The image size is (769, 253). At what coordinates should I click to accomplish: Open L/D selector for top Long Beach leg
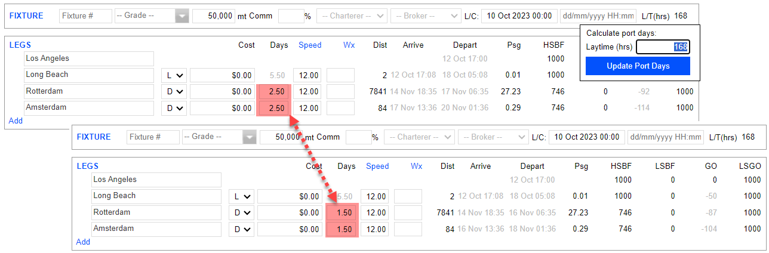[x=174, y=75]
